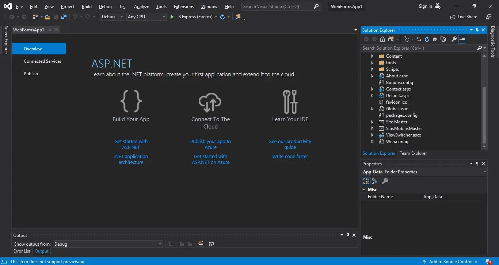Select Connected Services in side navigation

[x=42, y=61]
